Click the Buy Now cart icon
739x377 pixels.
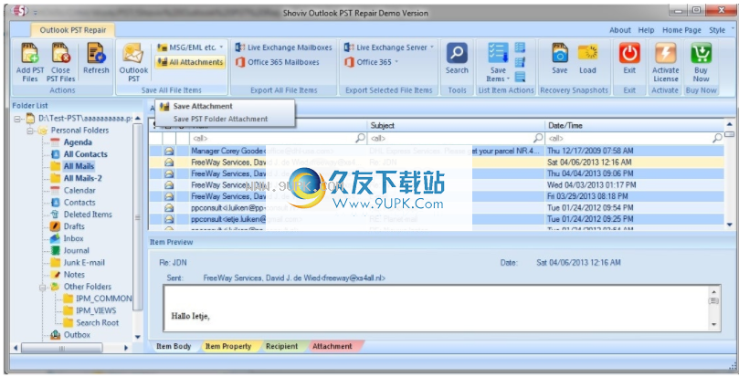(x=701, y=53)
